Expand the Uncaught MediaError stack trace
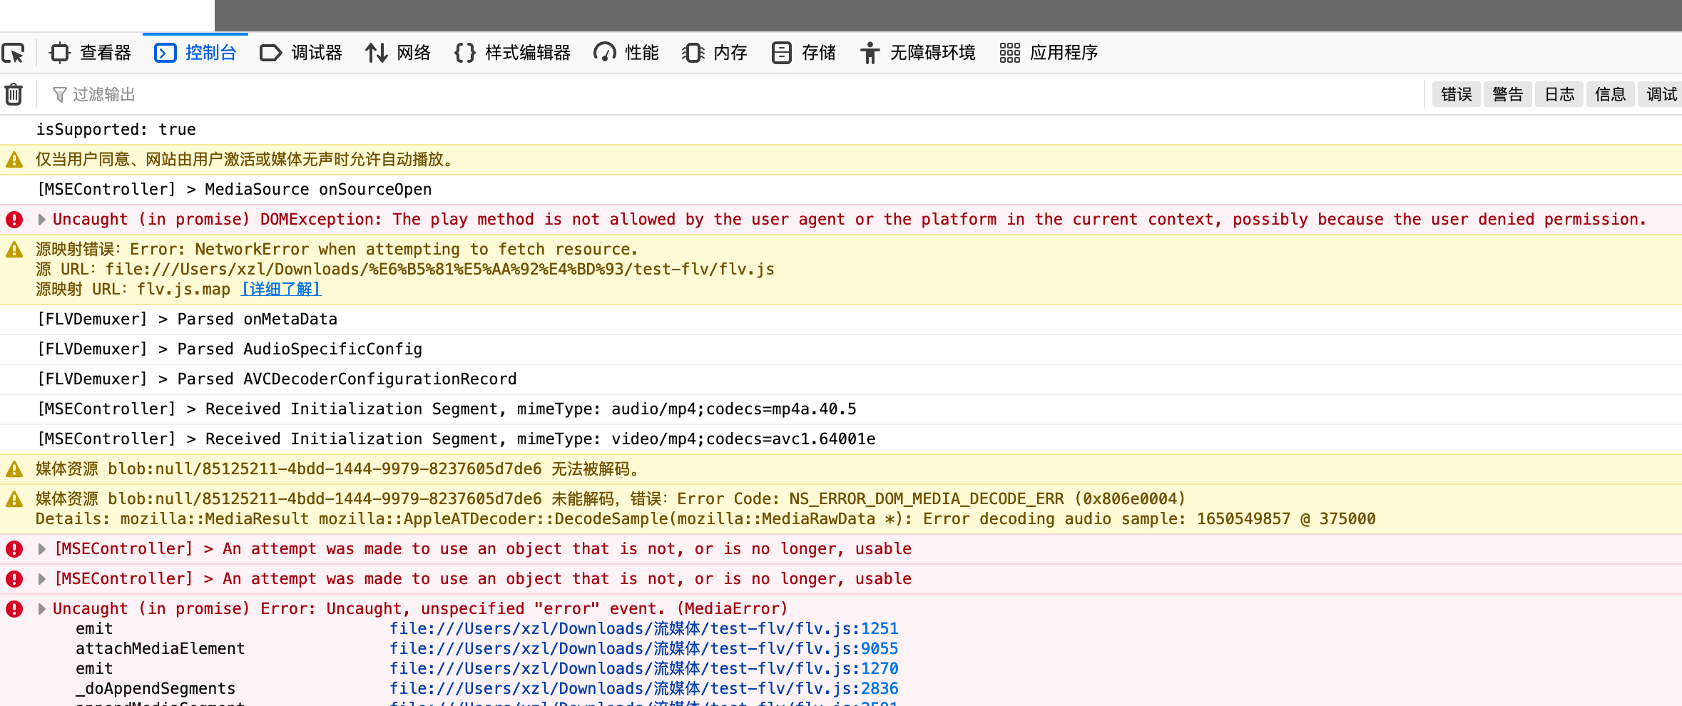Screen dimensions: 1682x706 click(x=41, y=608)
